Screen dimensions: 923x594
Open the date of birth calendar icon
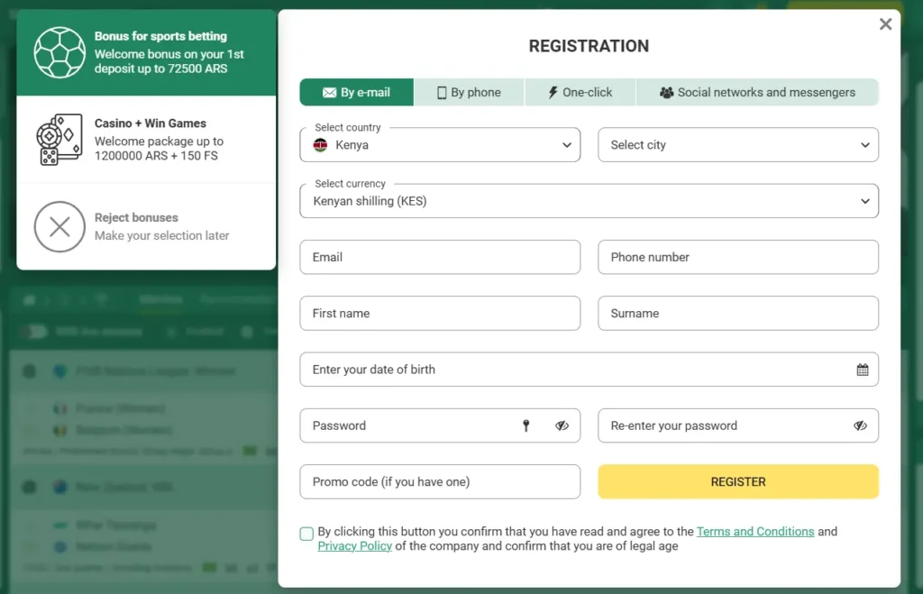[x=863, y=370]
